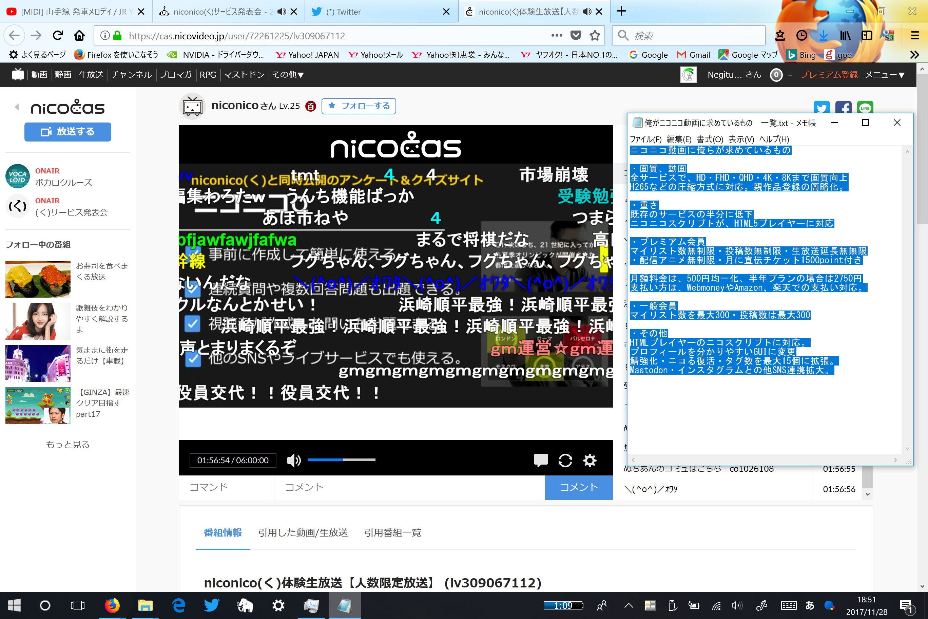Open Notepad's 書式(O) menu
928x619 pixels.
[710, 139]
